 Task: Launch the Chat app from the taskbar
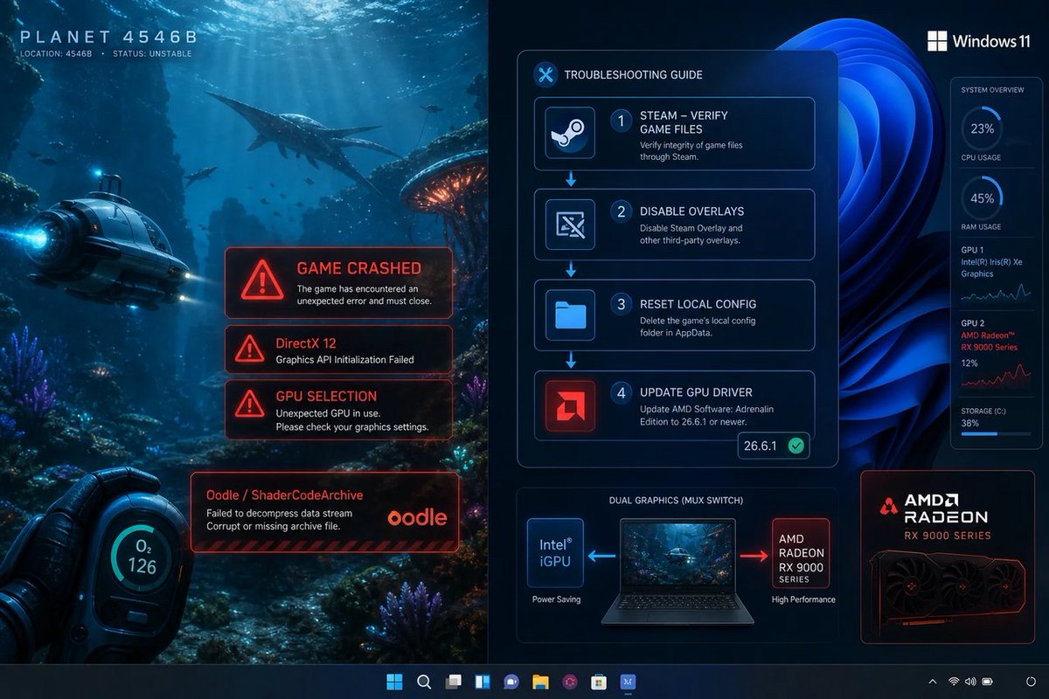[x=511, y=682]
